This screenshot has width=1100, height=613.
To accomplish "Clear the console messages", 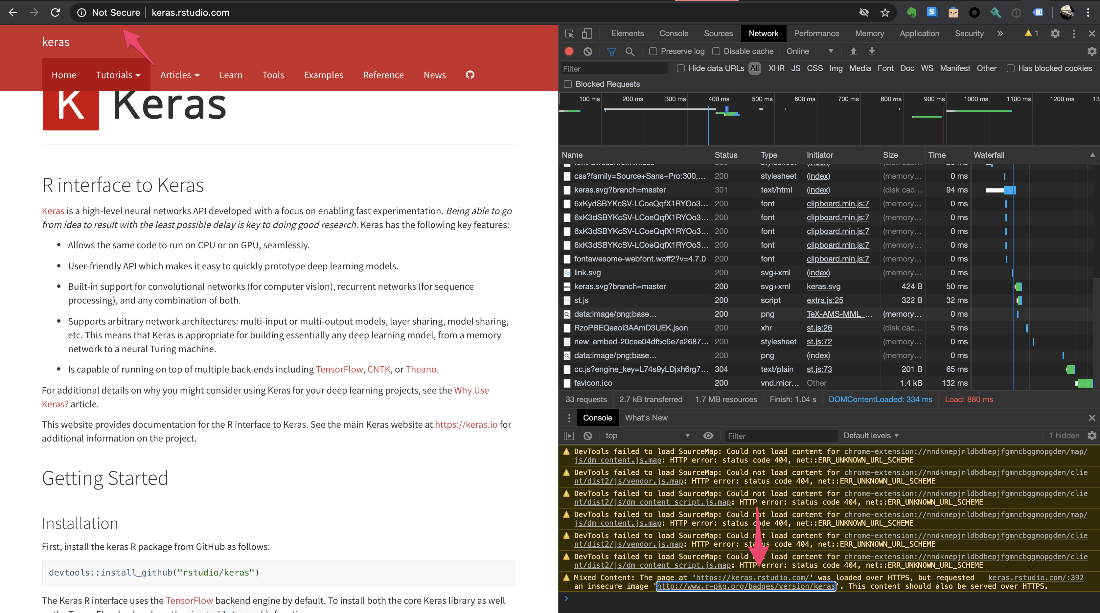I will (x=588, y=436).
